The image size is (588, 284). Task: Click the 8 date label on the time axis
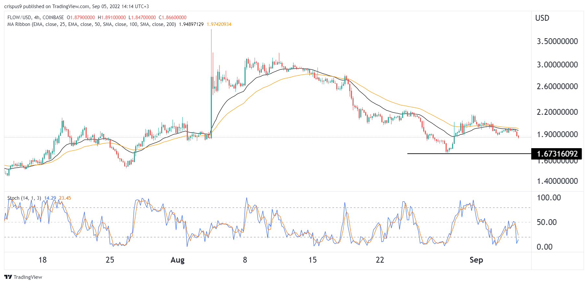click(245, 260)
